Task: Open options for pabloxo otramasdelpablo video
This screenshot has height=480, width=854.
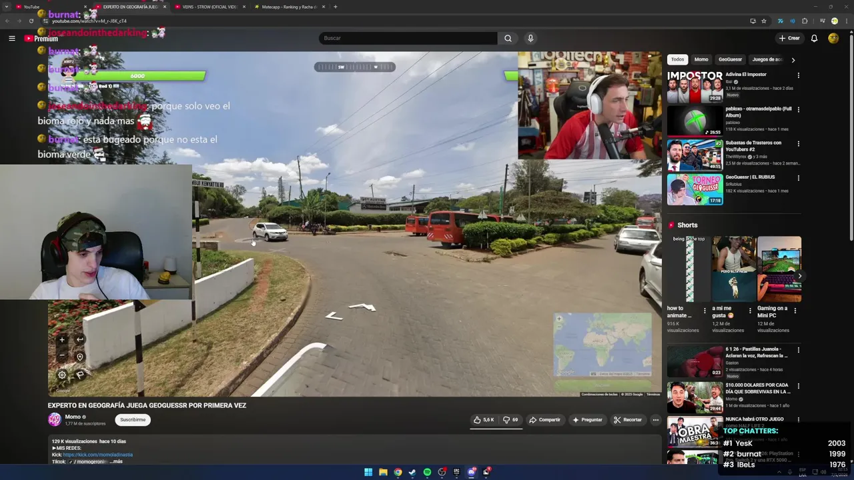Action: click(798, 109)
